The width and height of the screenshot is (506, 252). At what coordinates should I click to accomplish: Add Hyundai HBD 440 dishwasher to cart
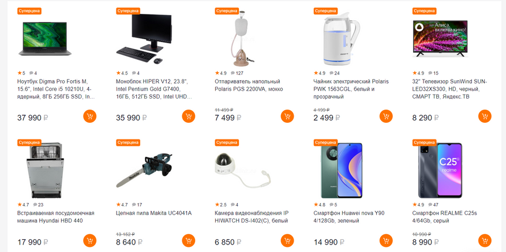click(x=89, y=240)
